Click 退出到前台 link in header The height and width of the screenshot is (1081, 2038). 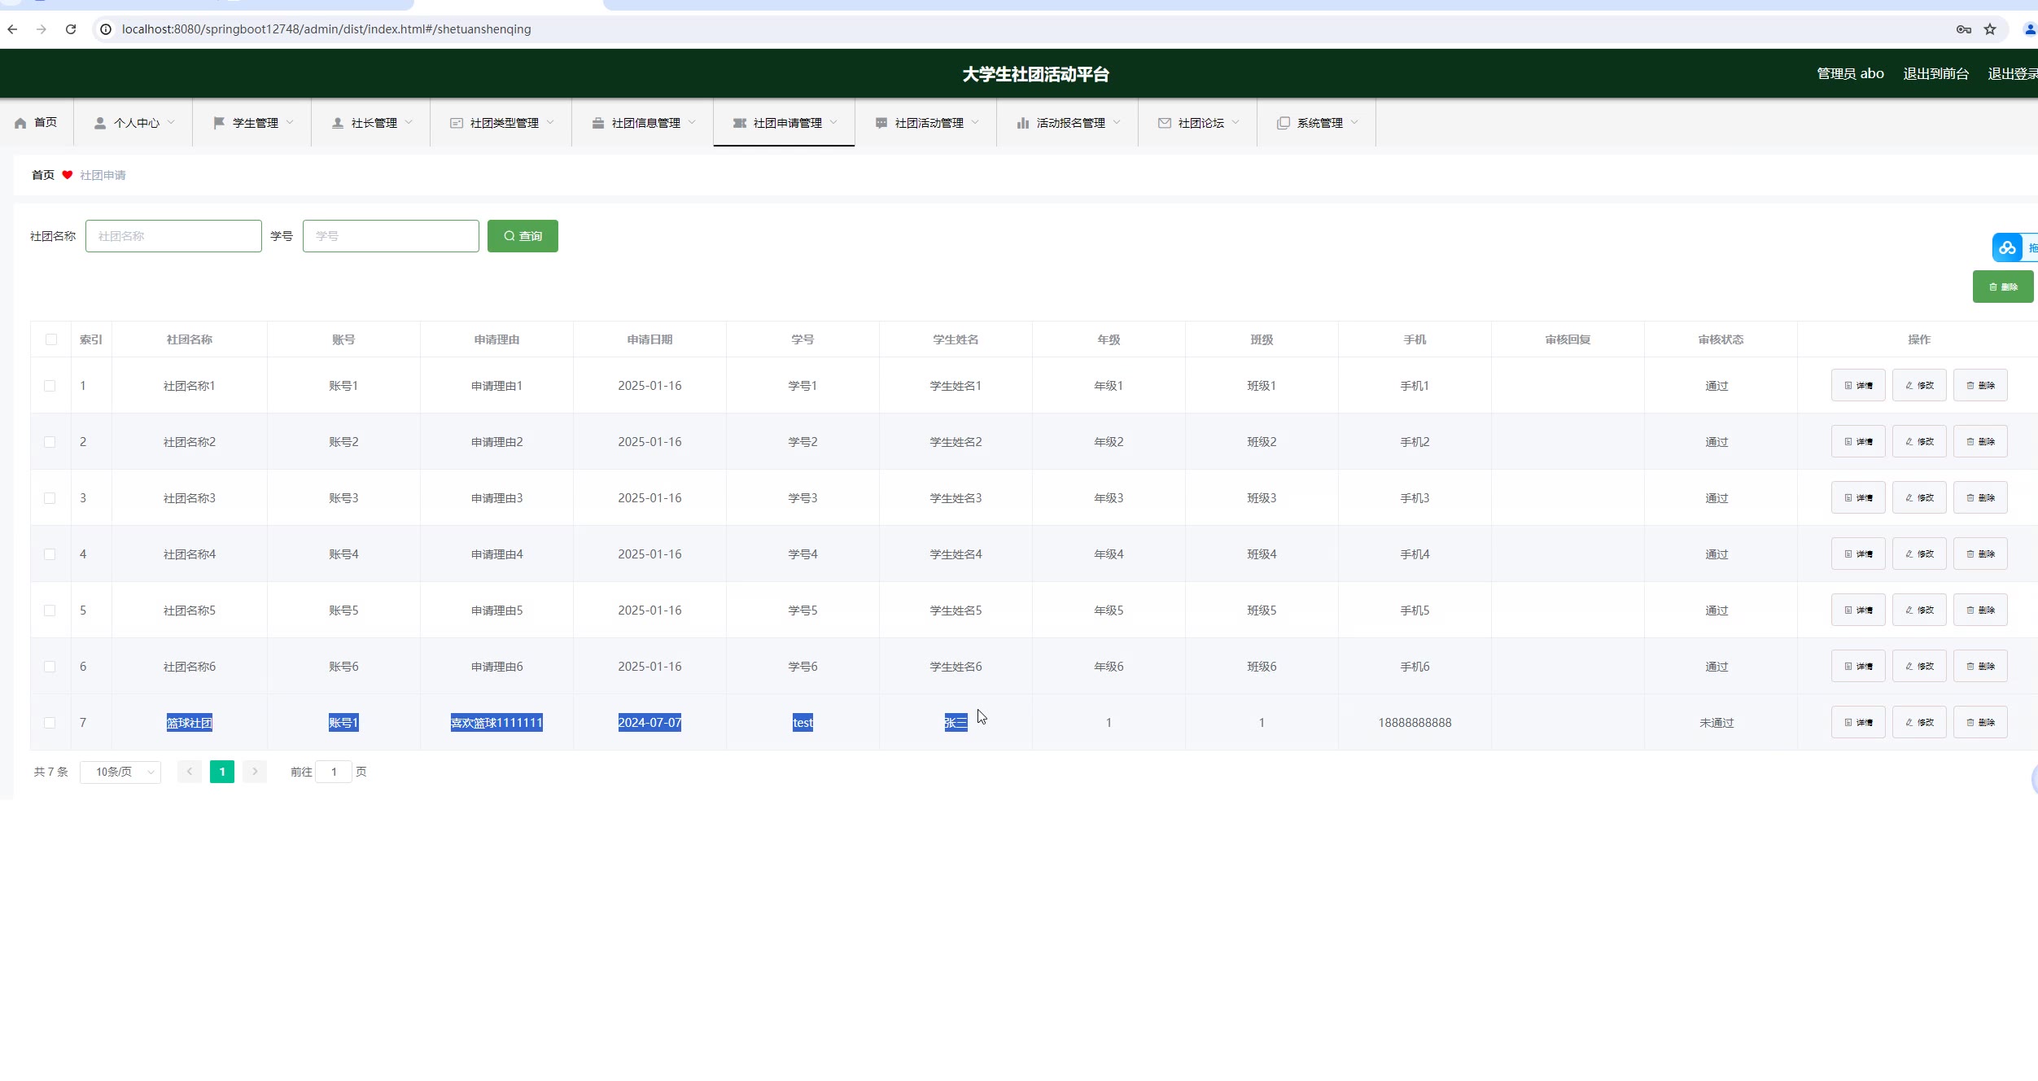pyautogui.click(x=1935, y=74)
